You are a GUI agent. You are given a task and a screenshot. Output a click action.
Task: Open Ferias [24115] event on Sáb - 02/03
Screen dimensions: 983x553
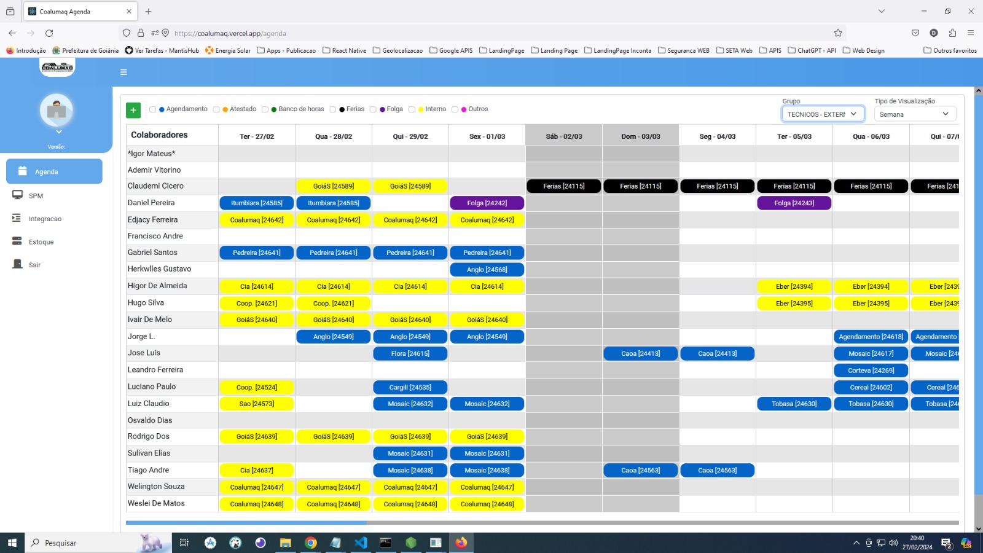pos(564,186)
